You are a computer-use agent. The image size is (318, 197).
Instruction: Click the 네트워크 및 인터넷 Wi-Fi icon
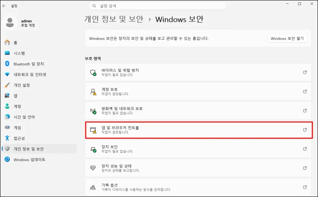7,74
